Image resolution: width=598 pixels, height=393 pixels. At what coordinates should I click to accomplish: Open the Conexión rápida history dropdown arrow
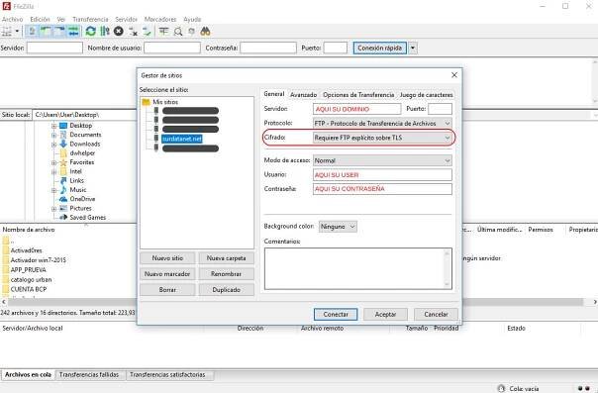click(413, 49)
